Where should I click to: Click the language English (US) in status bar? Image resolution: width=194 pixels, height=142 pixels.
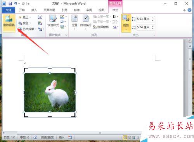(x=48, y=137)
